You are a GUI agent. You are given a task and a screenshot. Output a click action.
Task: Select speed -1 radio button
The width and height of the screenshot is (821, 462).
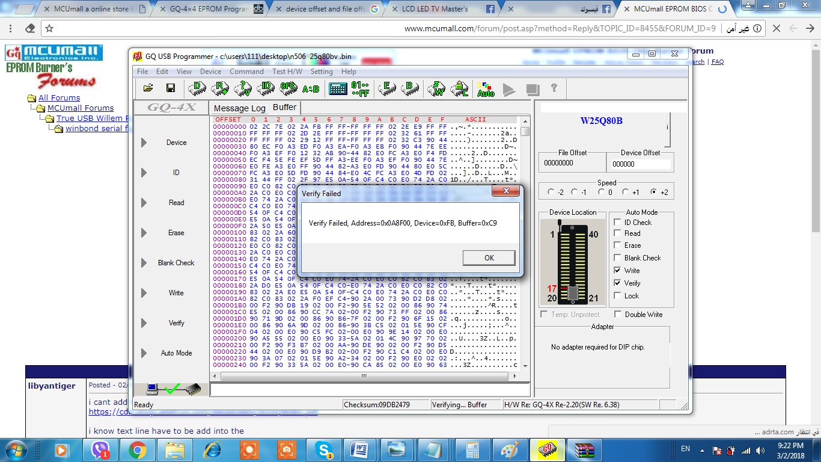coord(575,192)
